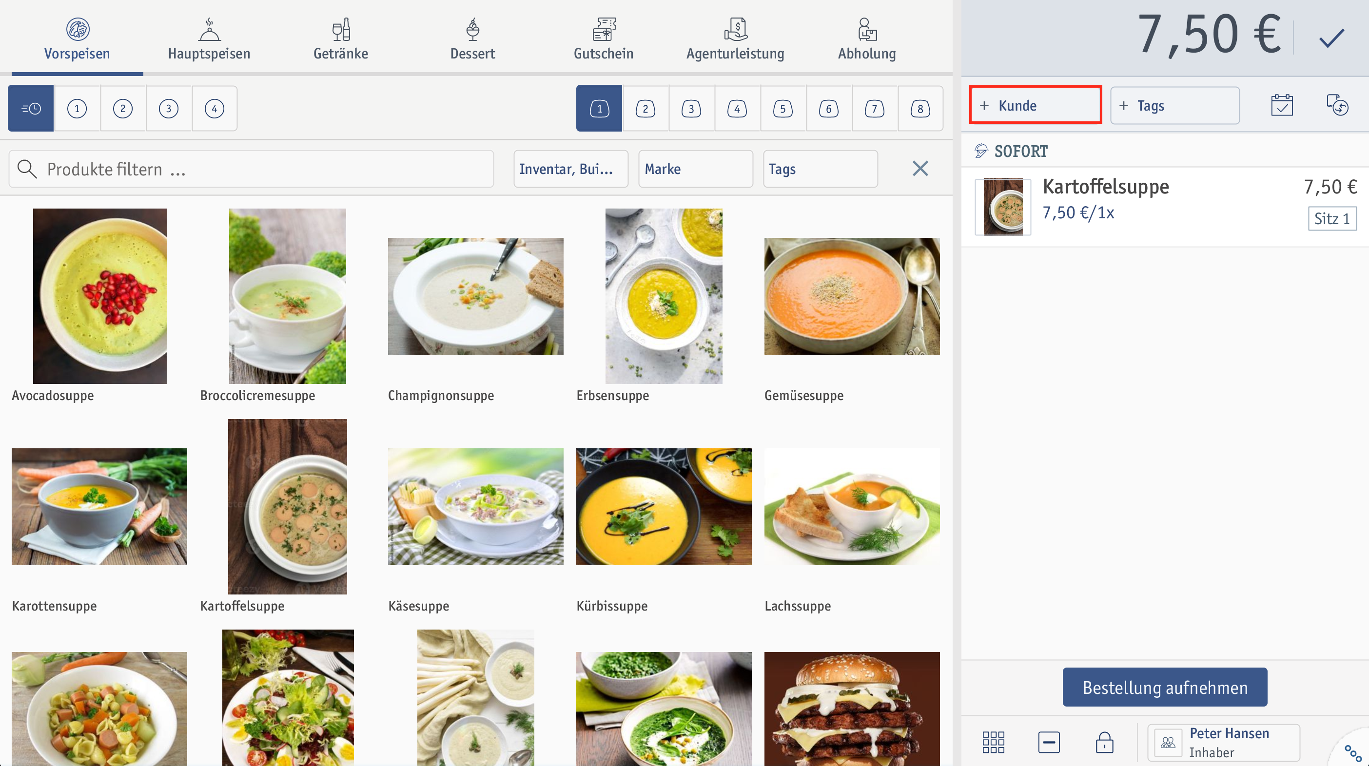
Task: Open the Gutschein tab
Action: (604, 39)
